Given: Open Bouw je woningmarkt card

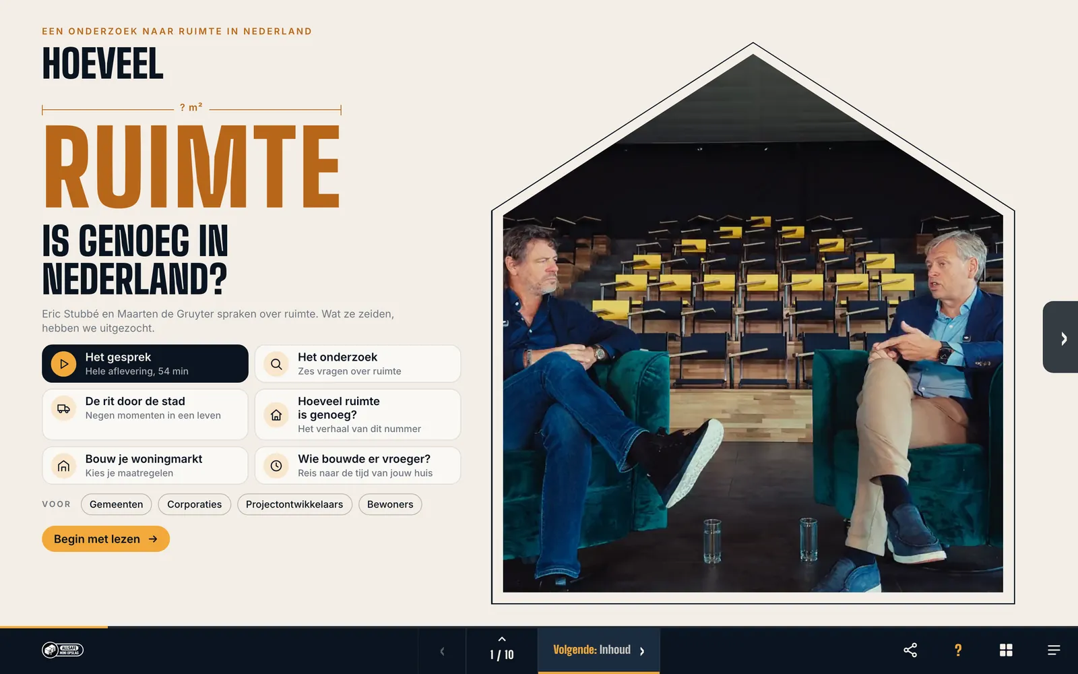Looking at the screenshot, I should click(x=145, y=466).
